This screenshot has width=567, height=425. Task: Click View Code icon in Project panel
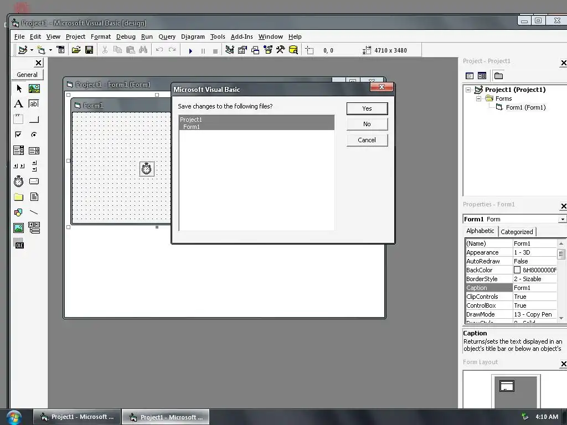point(470,76)
